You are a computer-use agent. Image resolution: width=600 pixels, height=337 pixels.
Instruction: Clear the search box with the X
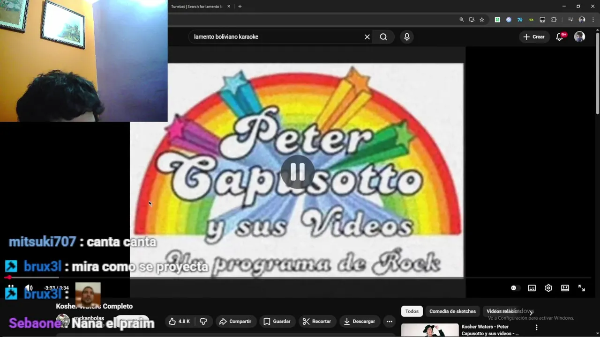[367, 37]
